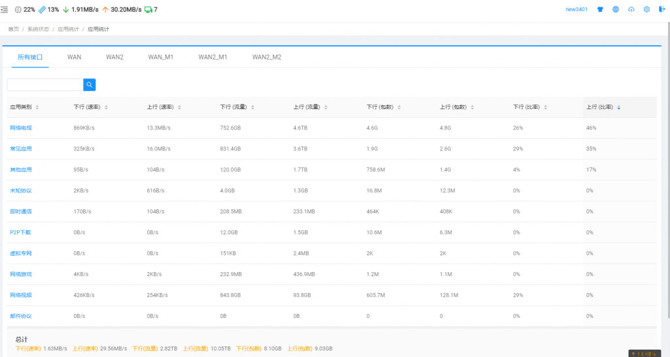Open the 其他应用 category link

21,170
